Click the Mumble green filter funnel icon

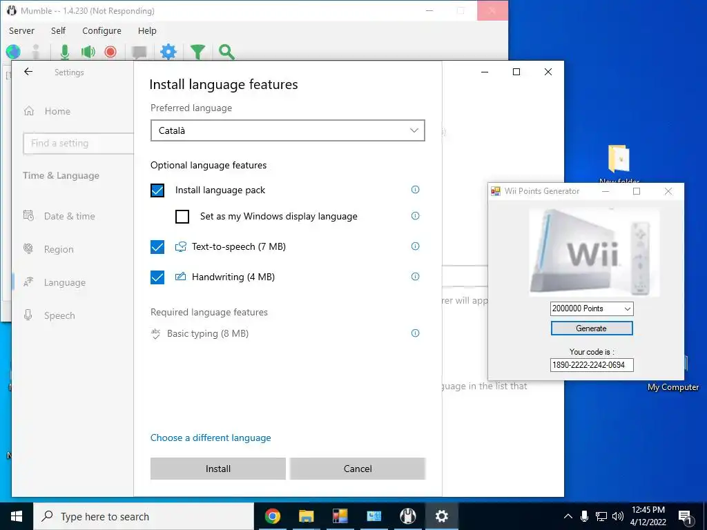[197, 52]
